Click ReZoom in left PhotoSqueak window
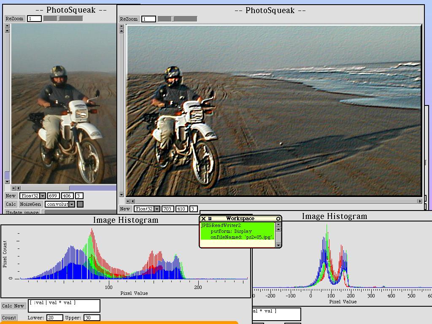This screenshot has width=432, height=324. [x=15, y=19]
